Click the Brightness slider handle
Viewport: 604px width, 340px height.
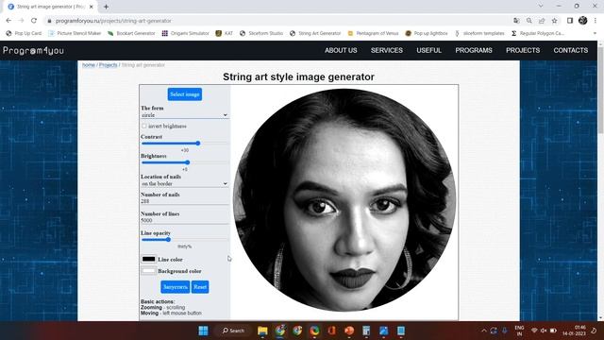pos(187,162)
